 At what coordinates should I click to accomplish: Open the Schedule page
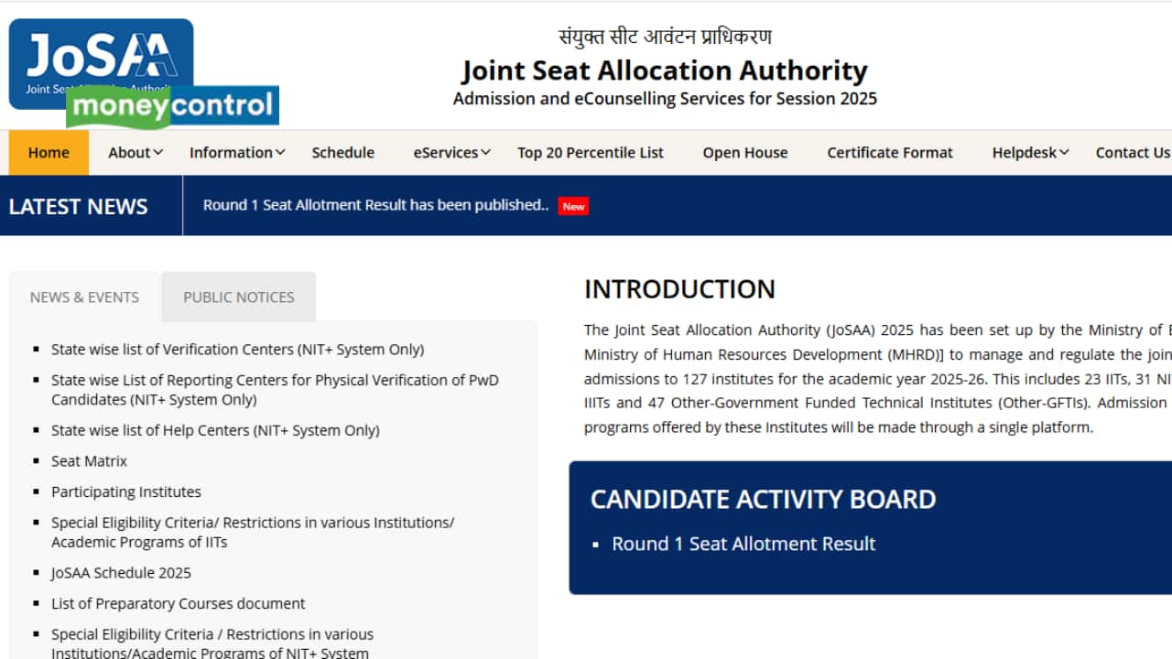point(342,152)
